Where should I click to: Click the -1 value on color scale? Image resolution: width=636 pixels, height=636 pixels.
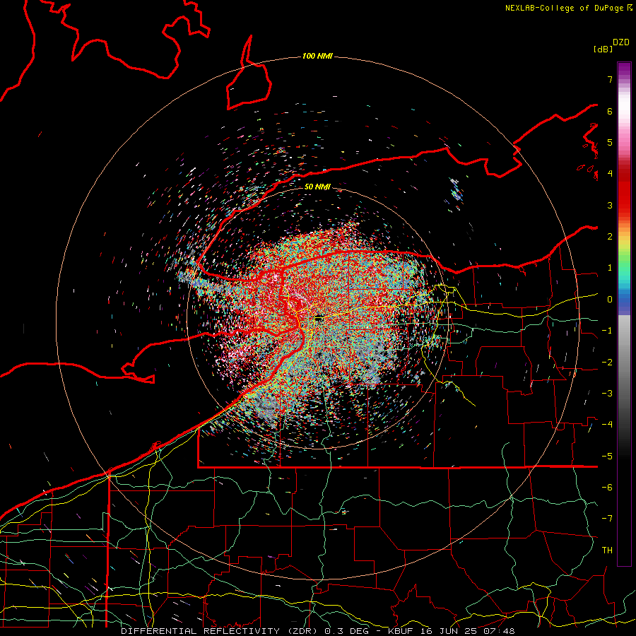click(607, 331)
